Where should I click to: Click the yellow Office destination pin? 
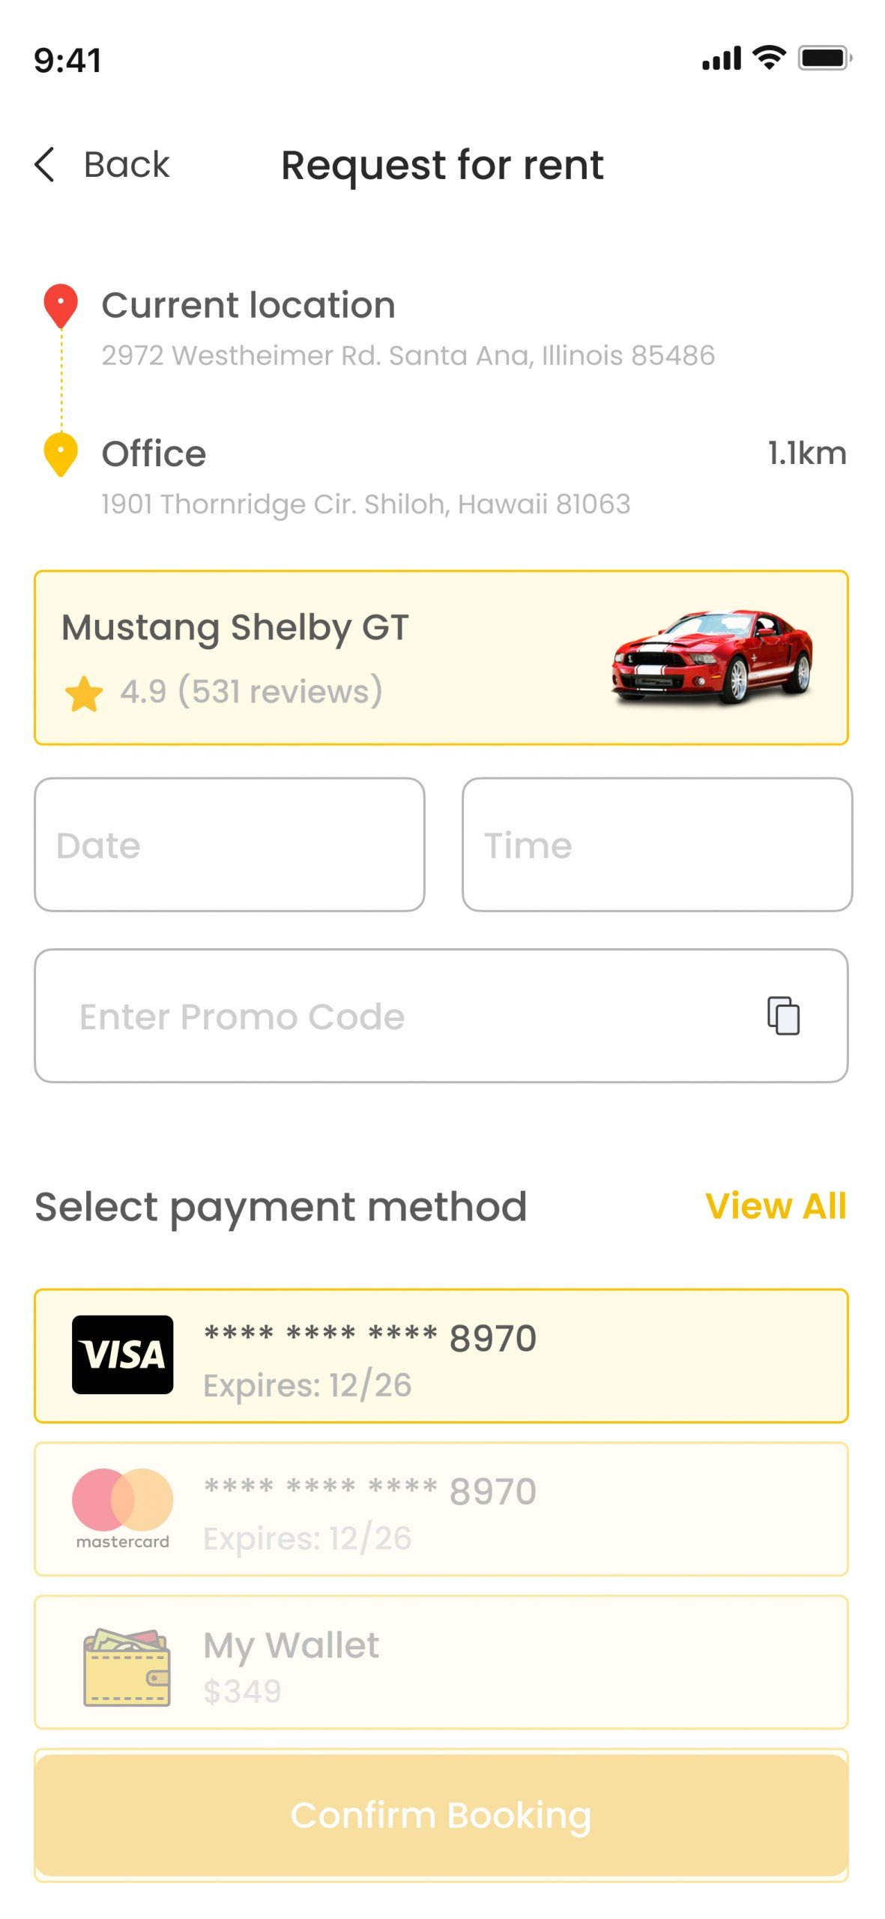(61, 454)
